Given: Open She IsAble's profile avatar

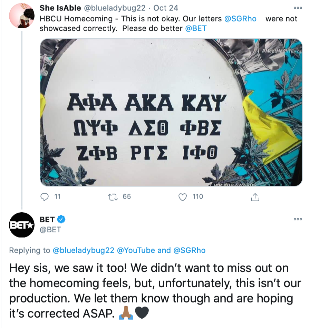Looking at the screenshot, I should pyautogui.click(x=21, y=17).
